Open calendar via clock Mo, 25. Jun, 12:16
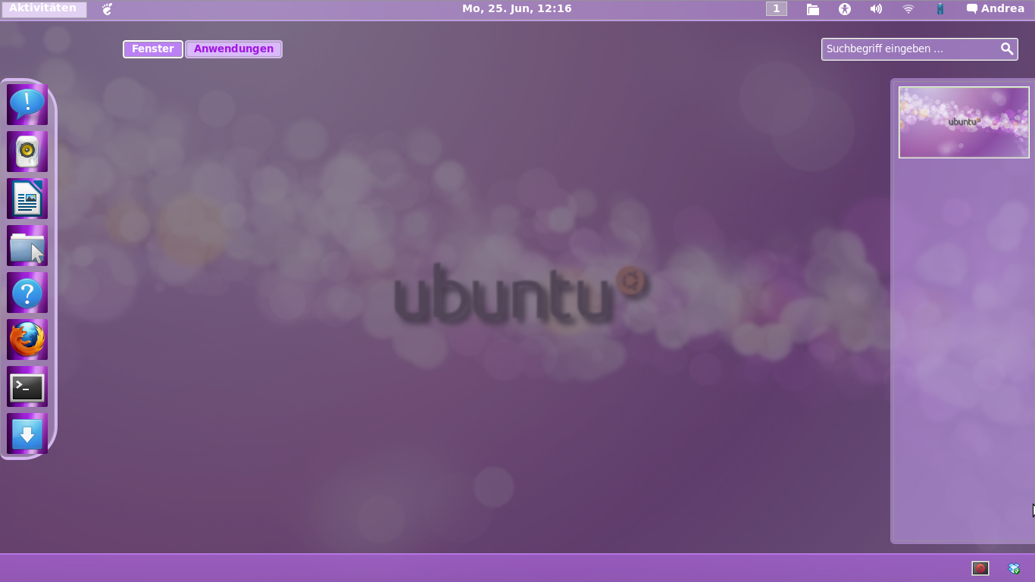 (x=517, y=9)
